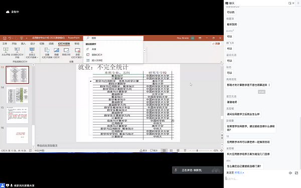Screen dimensions: 301x188
Task: Switch to Slide Sorter view in status bar
Action: coord(171,150)
